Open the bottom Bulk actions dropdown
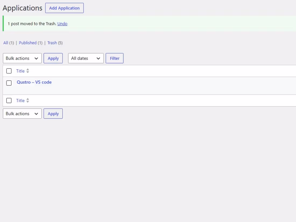Image resolution: width=296 pixels, height=222 pixels. [22, 113]
